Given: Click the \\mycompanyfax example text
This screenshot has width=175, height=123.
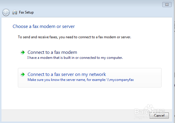Looking at the screenshot, I should pyautogui.click(x=120, y=80).
